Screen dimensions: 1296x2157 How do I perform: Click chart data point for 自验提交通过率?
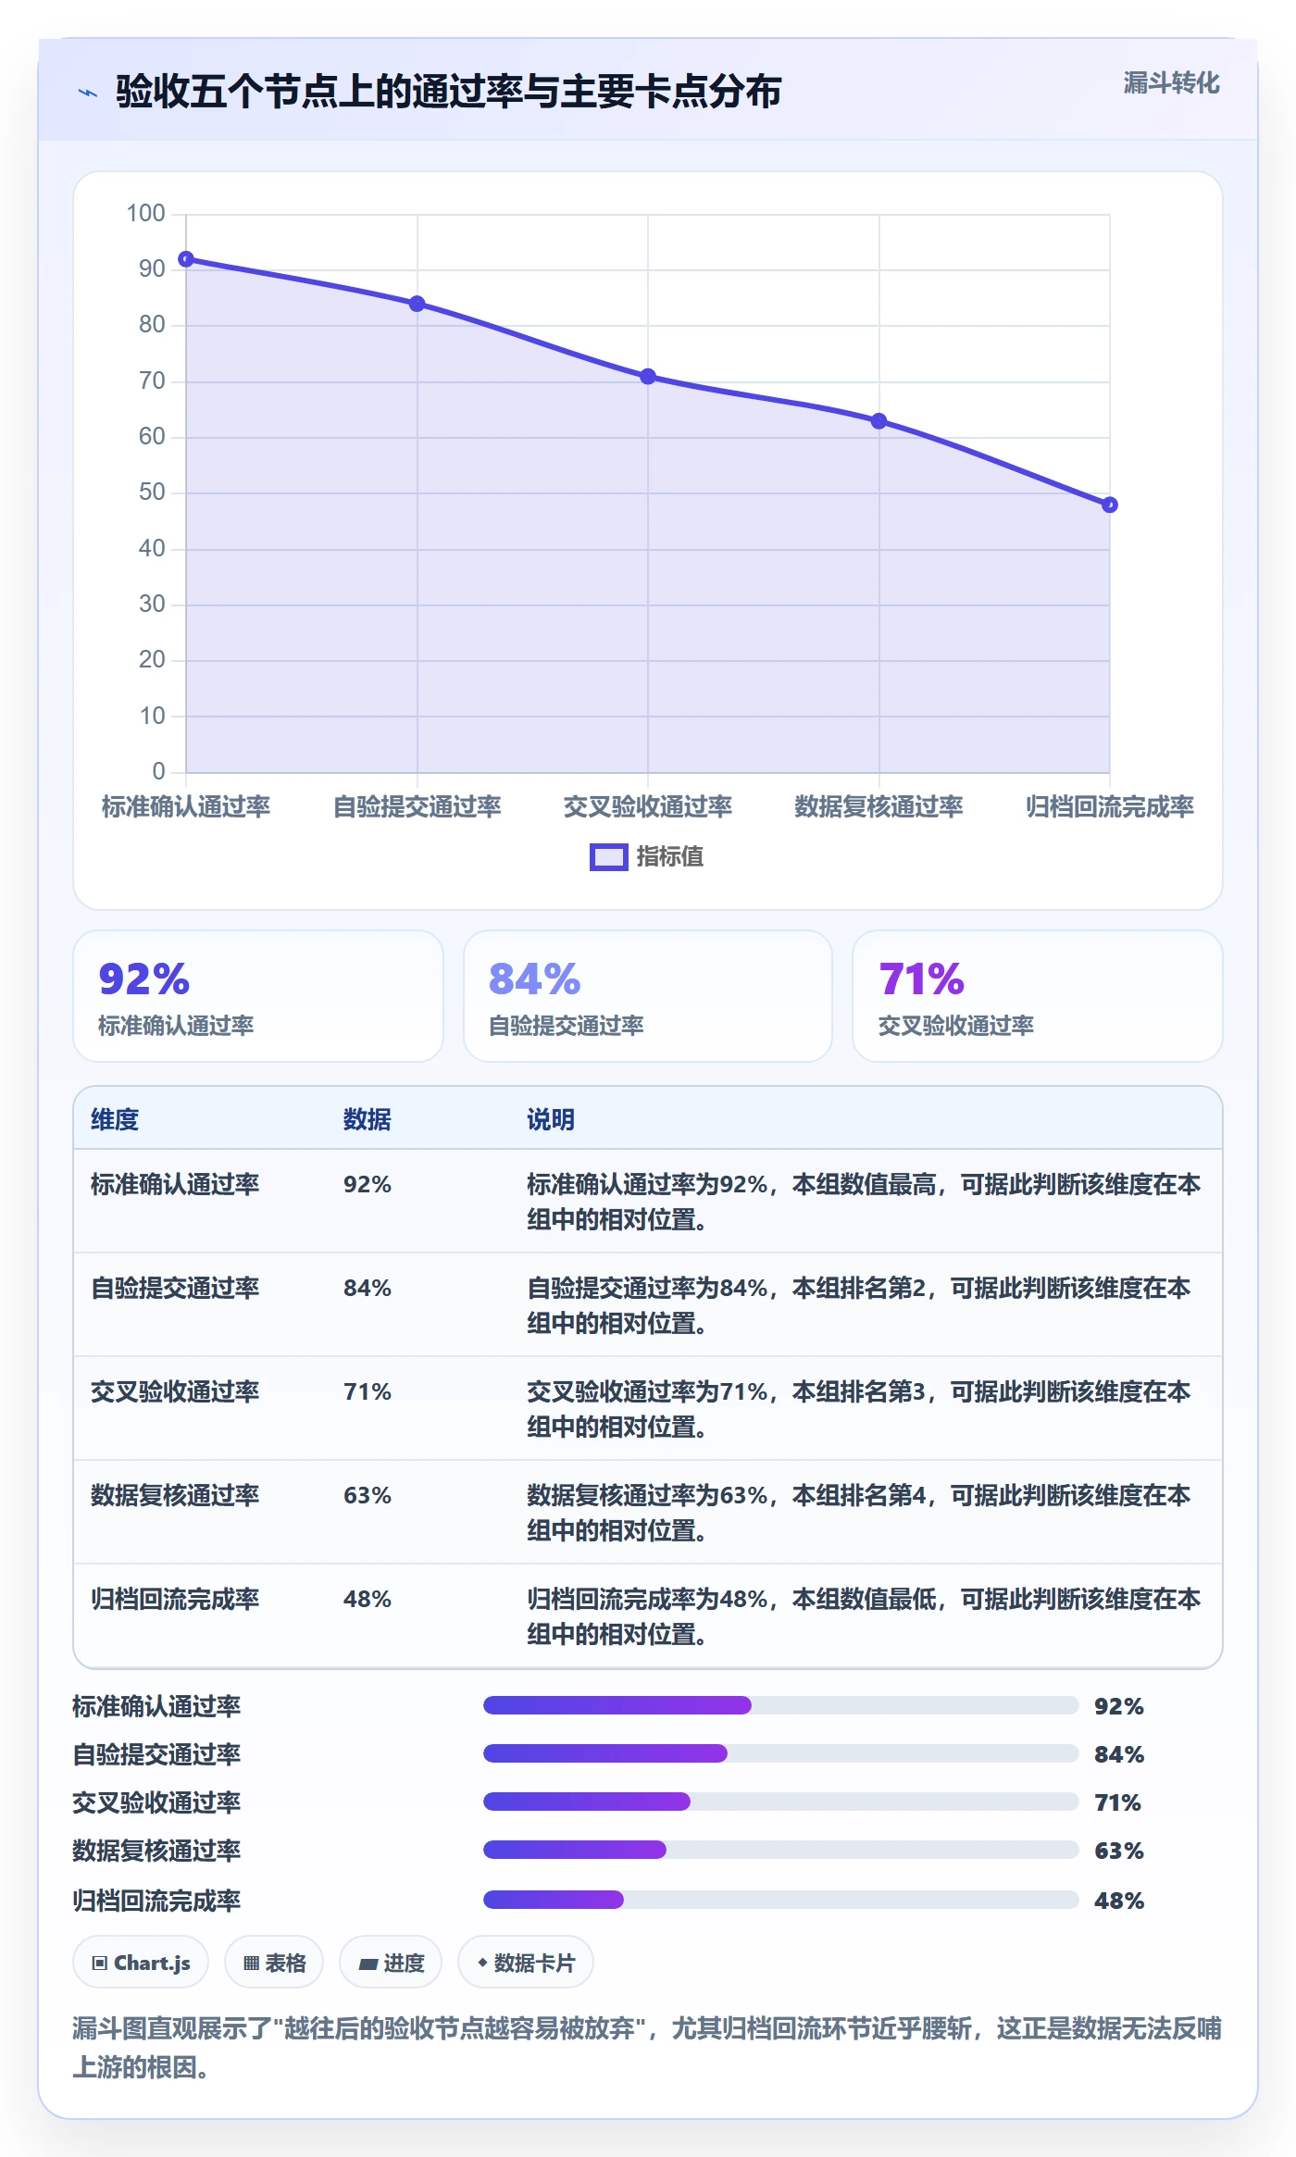[417, 304]
